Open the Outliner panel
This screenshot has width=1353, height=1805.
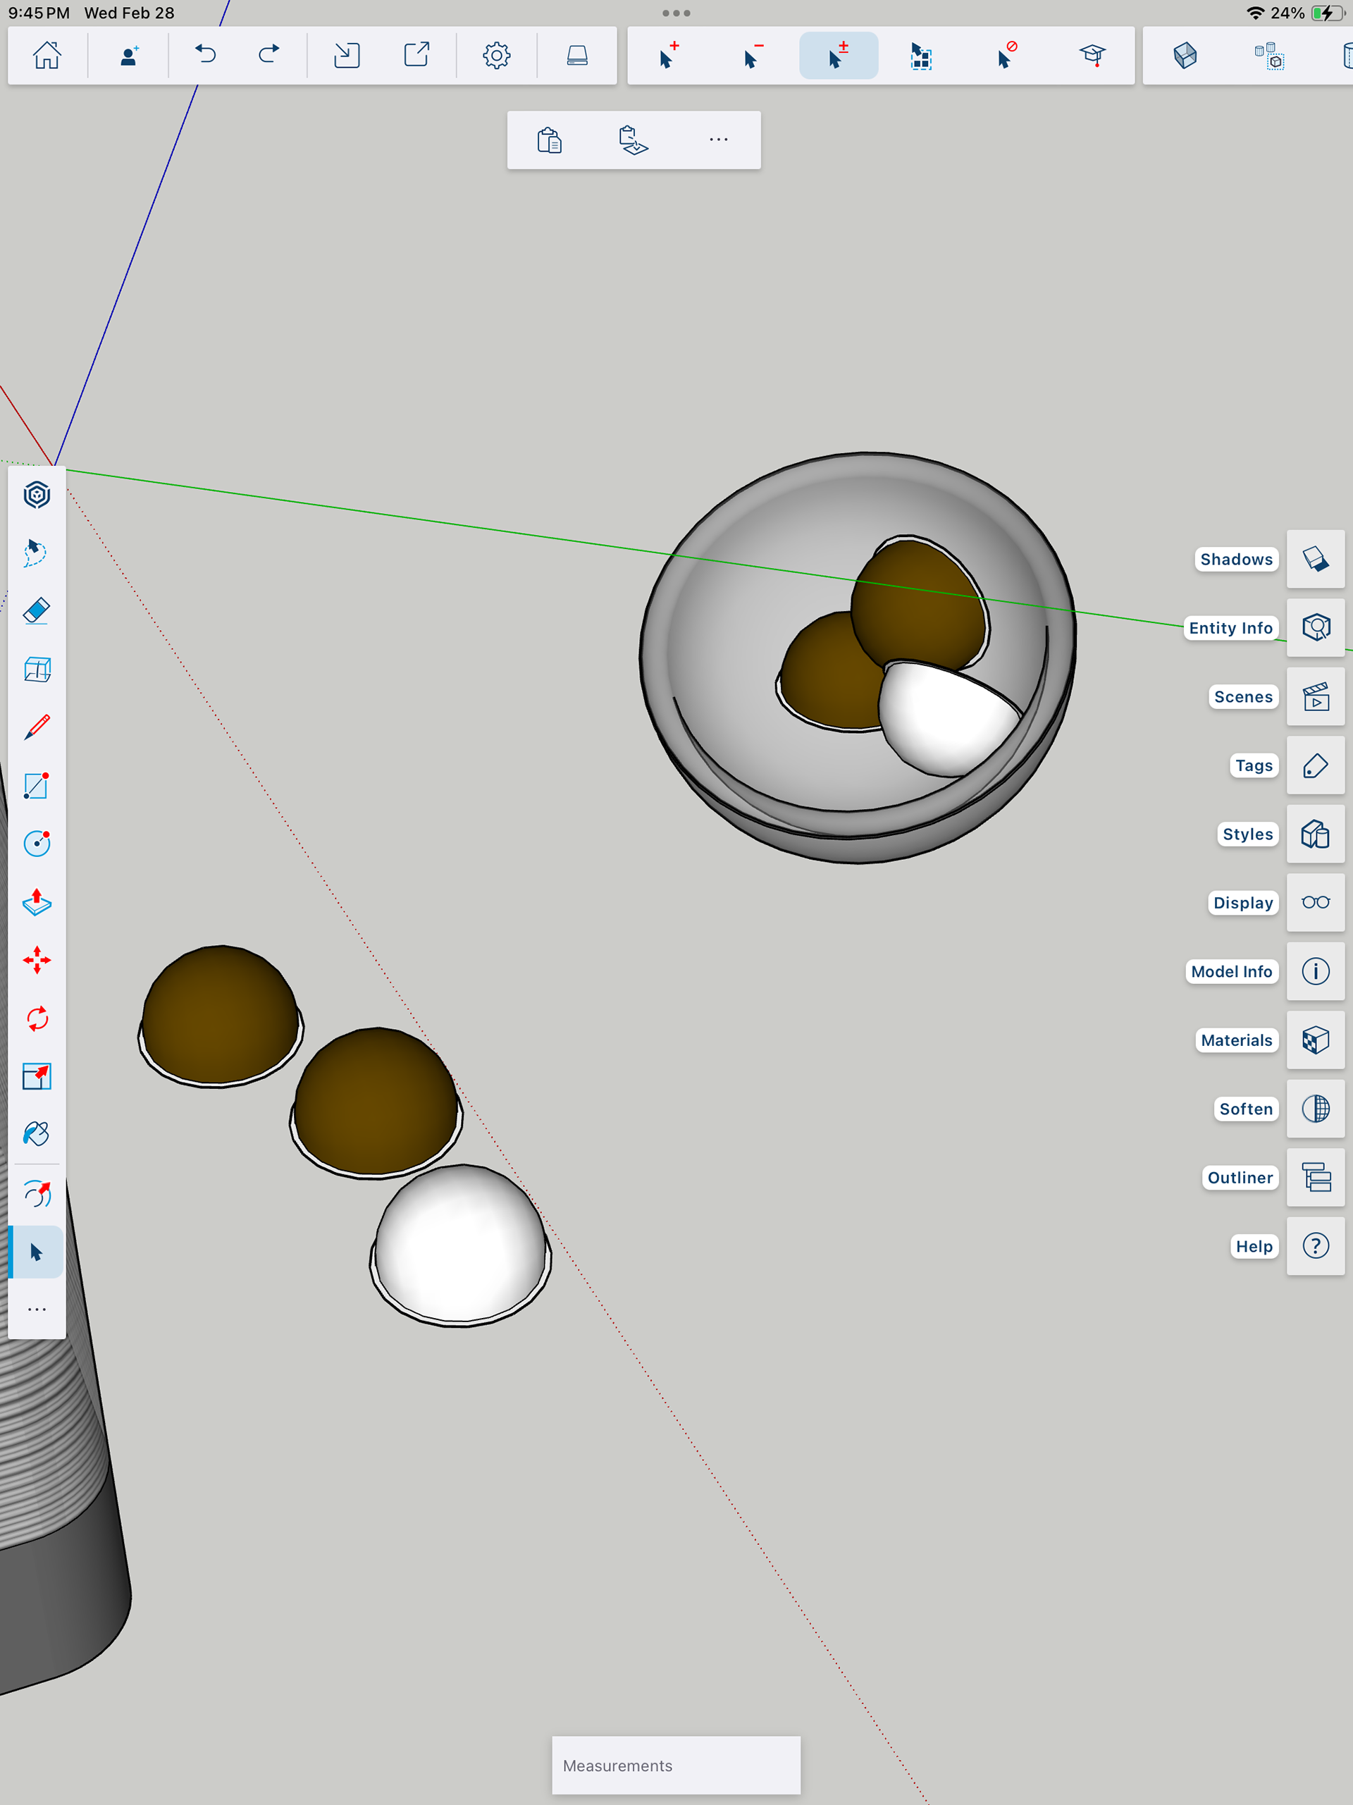click(x=1315, y=1178)
